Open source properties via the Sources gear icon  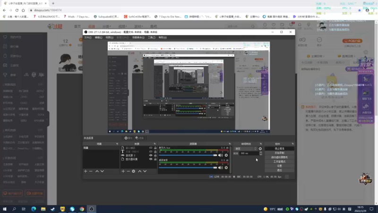tap(134, 171)
